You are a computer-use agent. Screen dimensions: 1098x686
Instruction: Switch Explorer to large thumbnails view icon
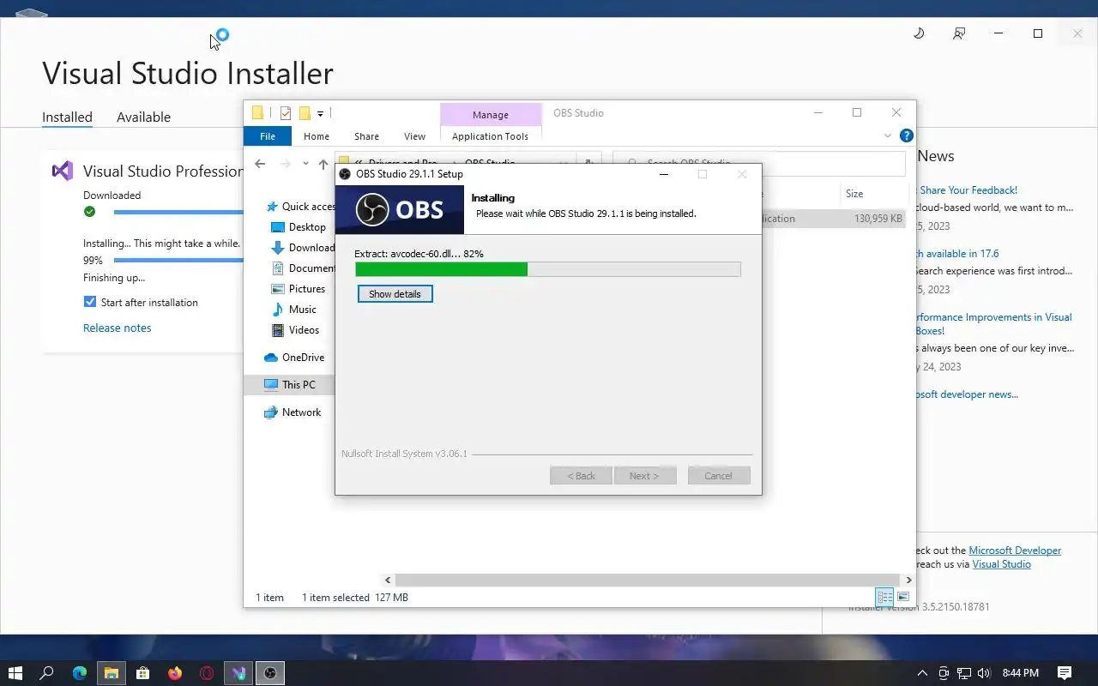[x=902, y=597]
